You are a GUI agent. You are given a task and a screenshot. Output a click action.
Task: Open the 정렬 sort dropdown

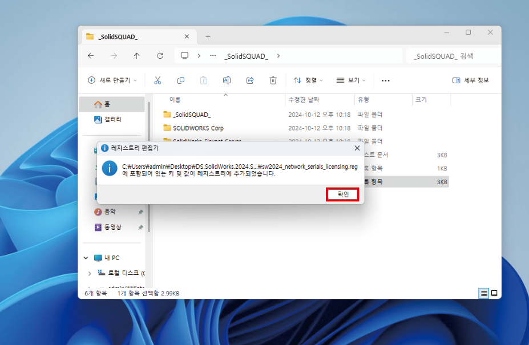pyautogui.click(x=308, y=80)
